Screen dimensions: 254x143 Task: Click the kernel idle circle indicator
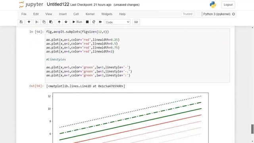233,14
